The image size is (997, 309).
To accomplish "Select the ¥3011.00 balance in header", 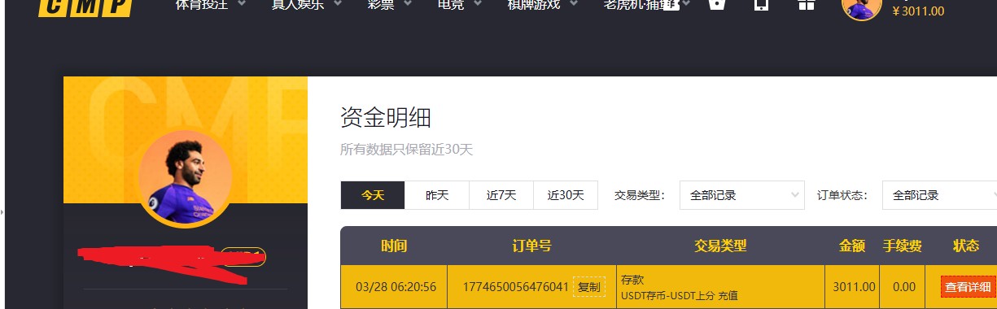I will coord(918,11).
